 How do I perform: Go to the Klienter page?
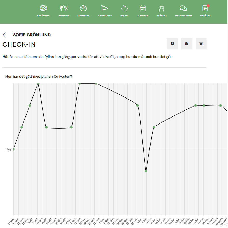coord(64,11)
